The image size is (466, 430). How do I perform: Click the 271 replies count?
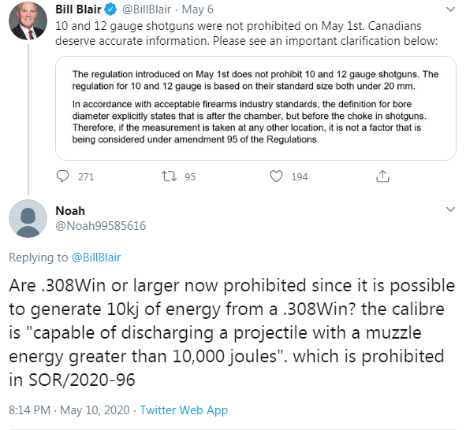(x=86, y=177)
